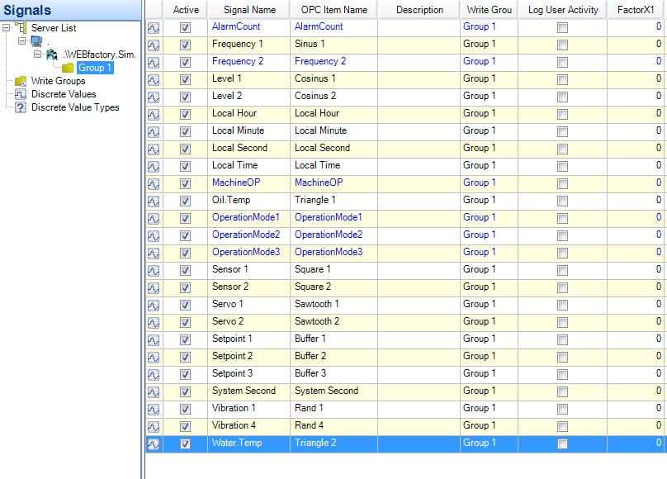This screenshot has width=667, height=479.
Task: Click the Write Groups folder icon
Action: [21, 81]
